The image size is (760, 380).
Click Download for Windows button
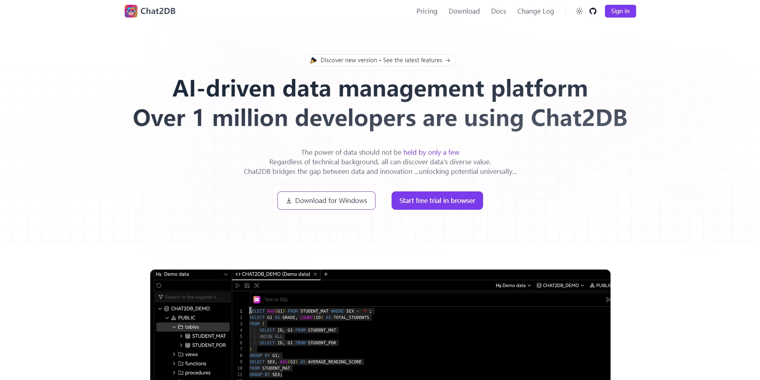(x=326, y=201)
